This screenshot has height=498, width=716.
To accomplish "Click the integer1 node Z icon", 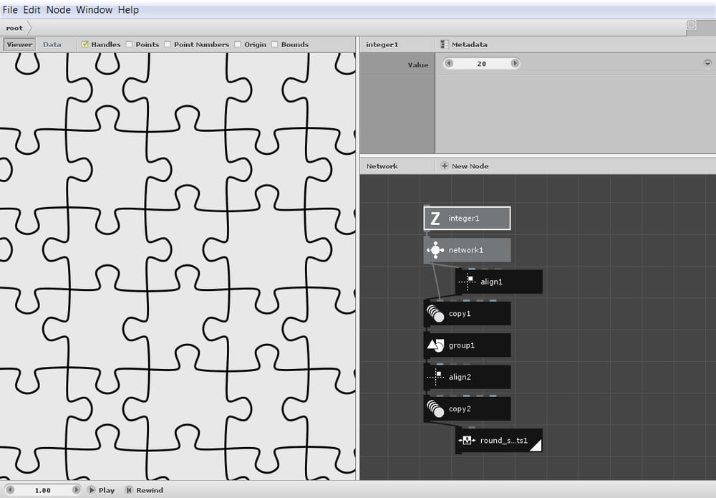I will point(435,219).
